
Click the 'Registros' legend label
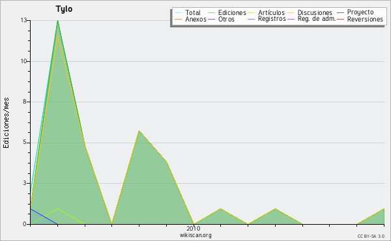(272, 19)
